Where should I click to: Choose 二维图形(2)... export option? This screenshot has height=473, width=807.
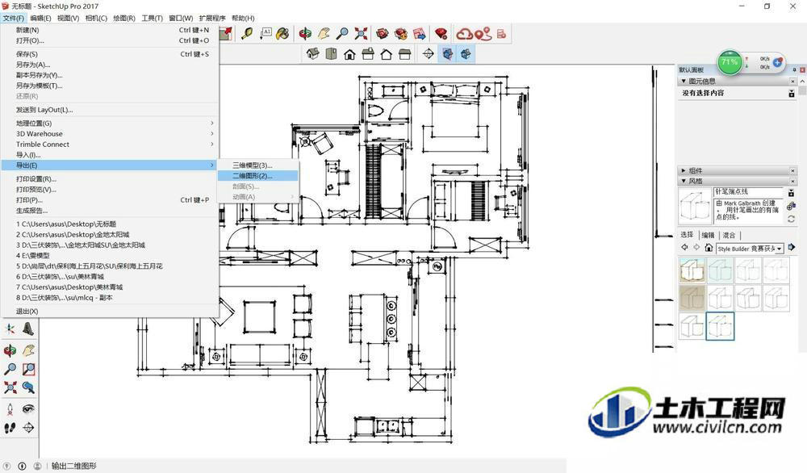pos(258,176)
